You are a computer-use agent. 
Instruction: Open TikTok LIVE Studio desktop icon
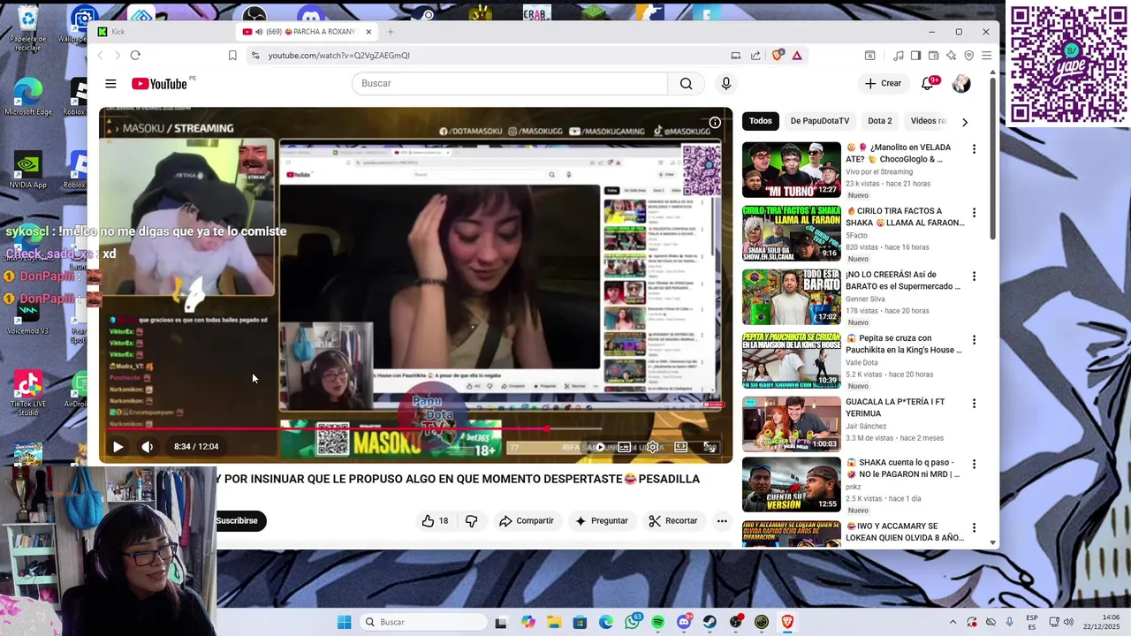tap(27, 392)
